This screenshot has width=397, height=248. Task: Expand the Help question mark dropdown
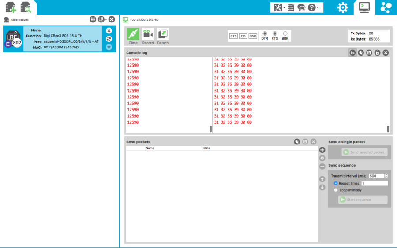pyautogui.click(x=313, y=7)
